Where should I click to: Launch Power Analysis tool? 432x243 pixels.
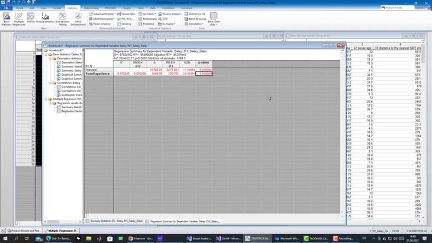click(x=100, y=24)
